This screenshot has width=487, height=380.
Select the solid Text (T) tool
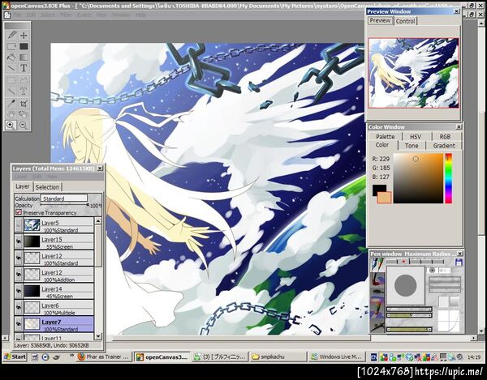(x=24, y=68)
